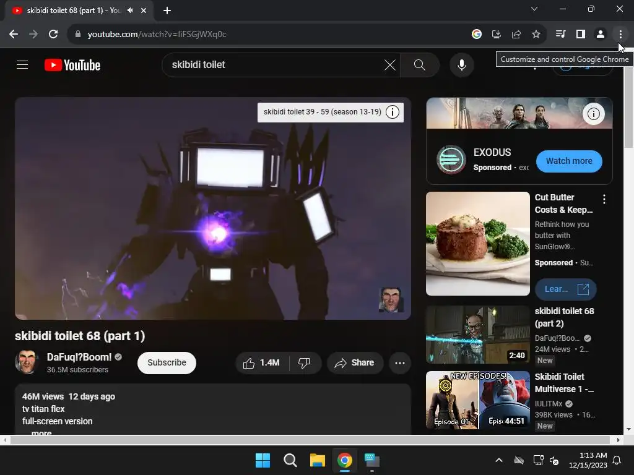Open options menu for Cut Butter ad
The height and width of the screenshot is (475, 634).
tap(604, 199)
